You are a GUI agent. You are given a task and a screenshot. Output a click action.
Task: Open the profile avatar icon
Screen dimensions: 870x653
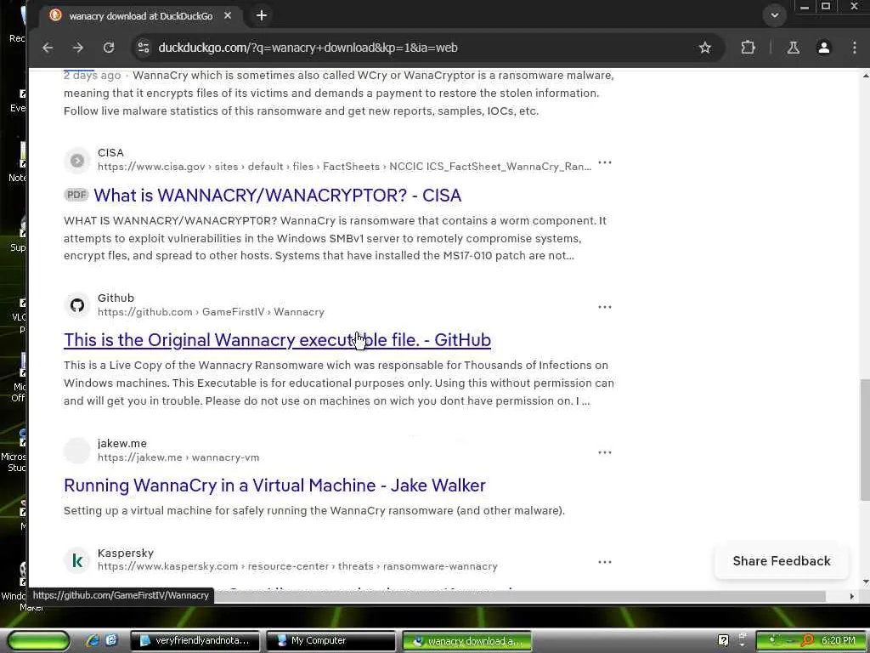(x=824, y=48)
